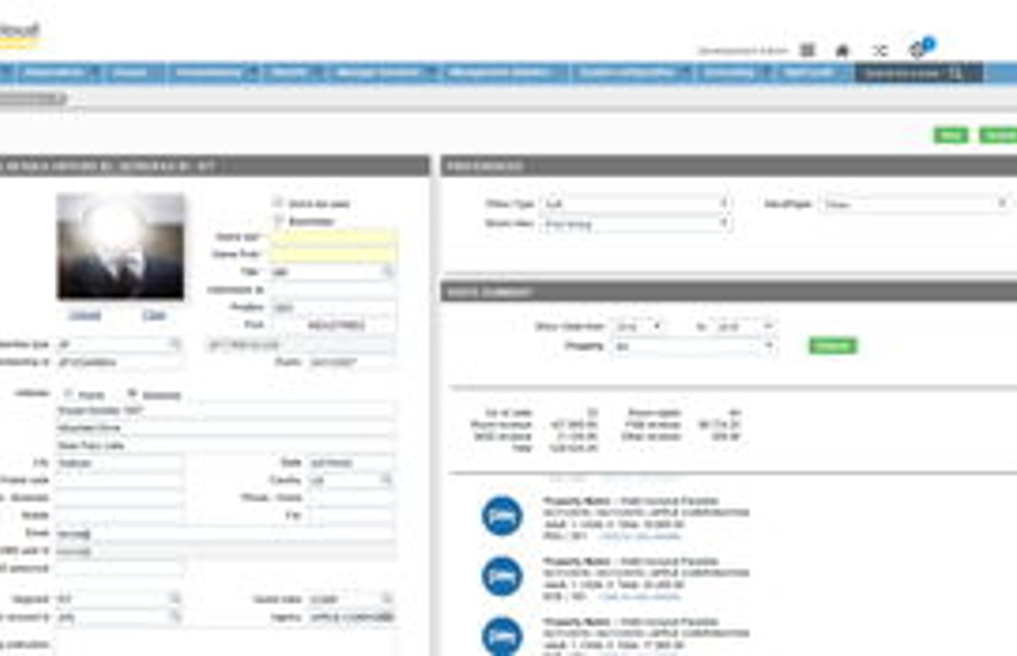Open lookup icon in account field below Segment

point(174,617)
